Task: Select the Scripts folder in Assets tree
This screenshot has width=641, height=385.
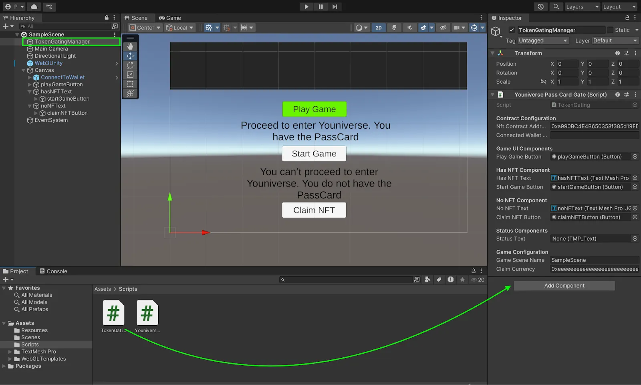Action: tap(30, 344)
